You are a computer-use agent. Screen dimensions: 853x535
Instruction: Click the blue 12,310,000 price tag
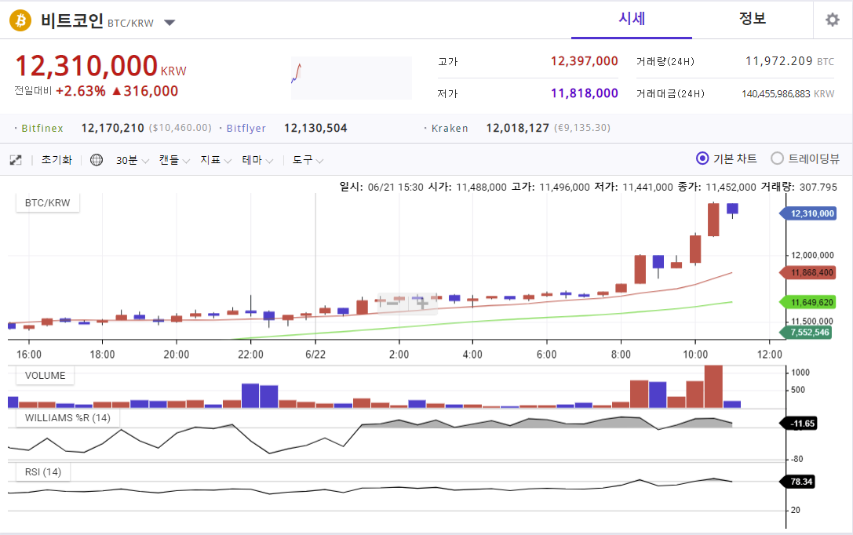808,213
